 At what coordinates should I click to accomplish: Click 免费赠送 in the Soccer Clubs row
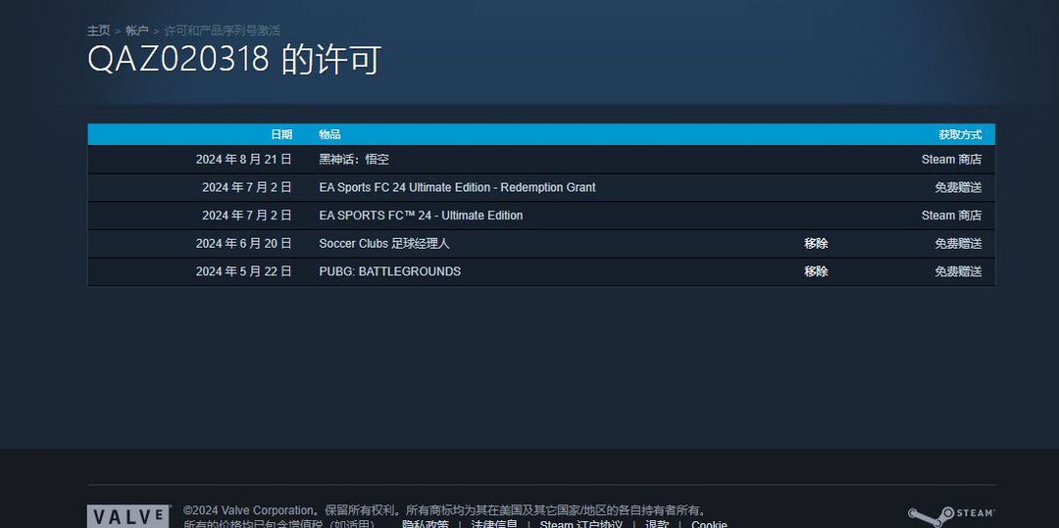coord(958,244)
